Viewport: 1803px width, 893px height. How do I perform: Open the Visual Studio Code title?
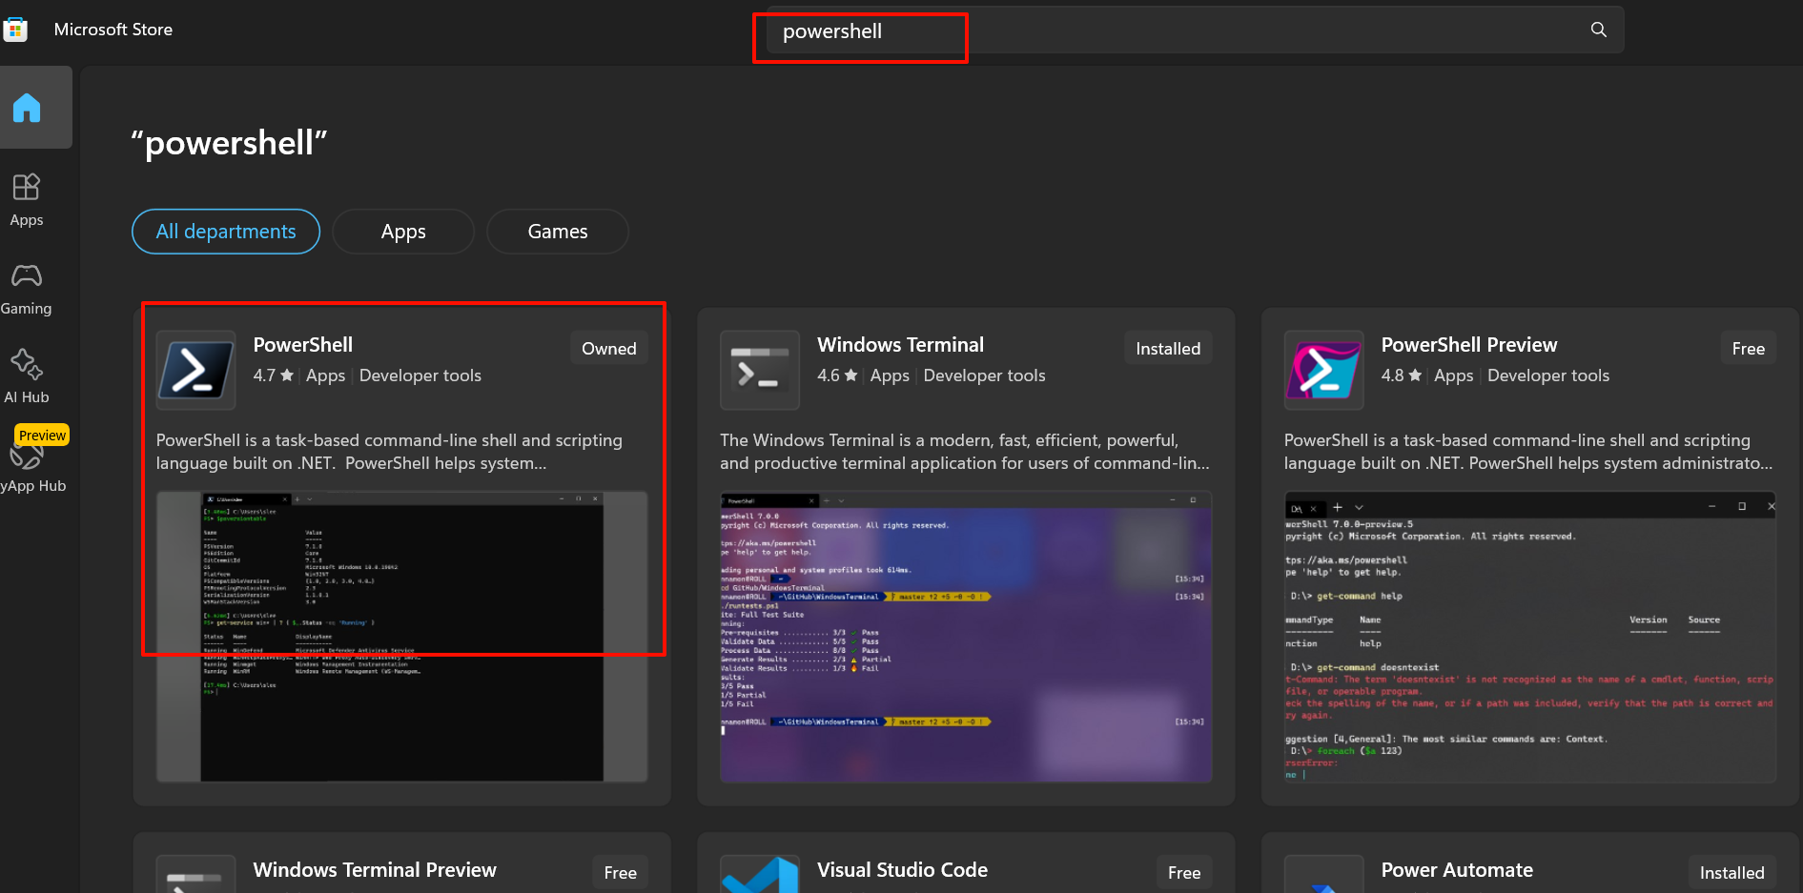902,870
